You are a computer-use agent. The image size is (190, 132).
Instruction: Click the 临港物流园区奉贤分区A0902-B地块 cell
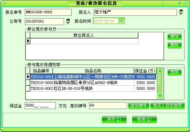[x=93, y=83]
